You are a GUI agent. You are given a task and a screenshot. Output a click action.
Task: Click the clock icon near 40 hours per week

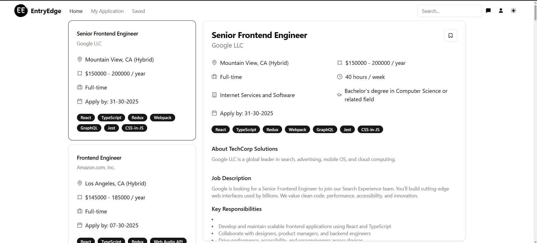[339, 77]
